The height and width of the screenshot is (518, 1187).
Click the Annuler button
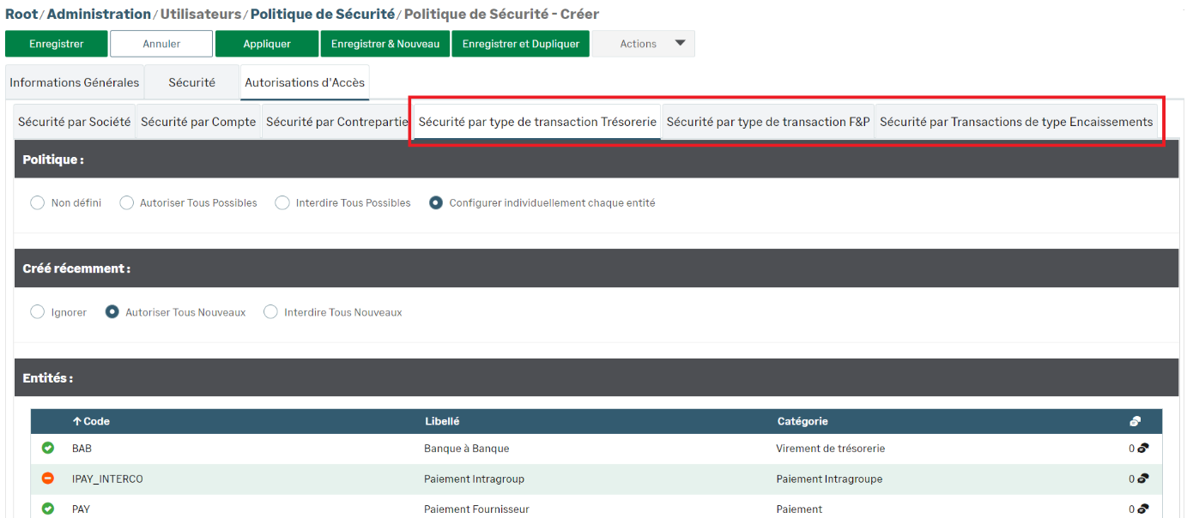[x=161, y=44]
